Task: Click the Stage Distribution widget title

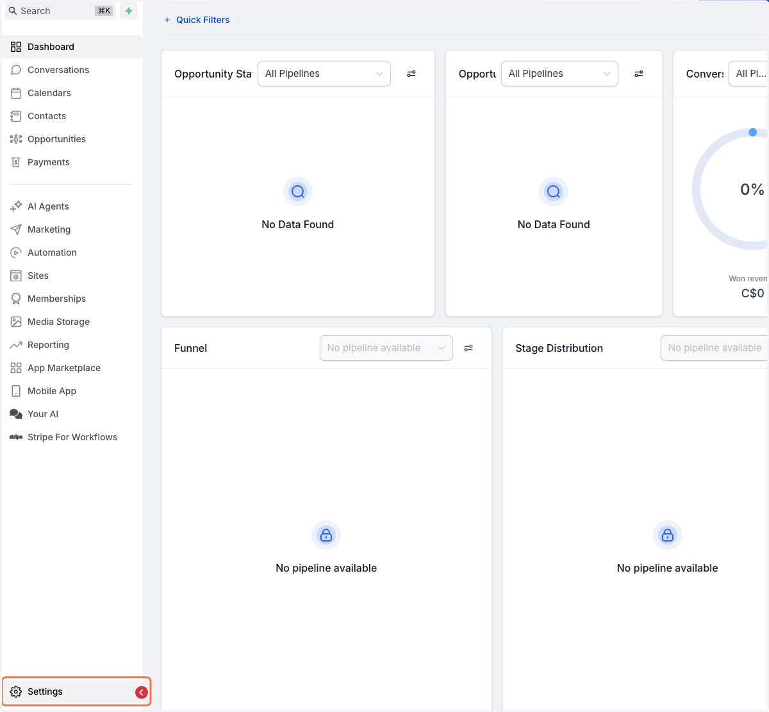Action: (x=559, y=348)
